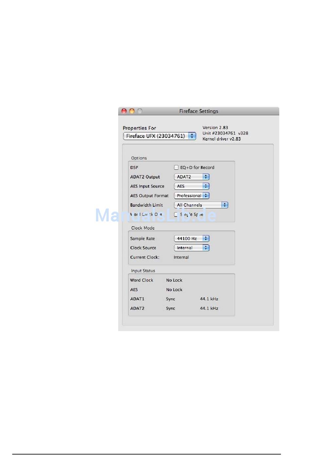Viewport: 311px width, 465px height.
Task: Click the ADAT2 Output label
Action: click(145, 177)
